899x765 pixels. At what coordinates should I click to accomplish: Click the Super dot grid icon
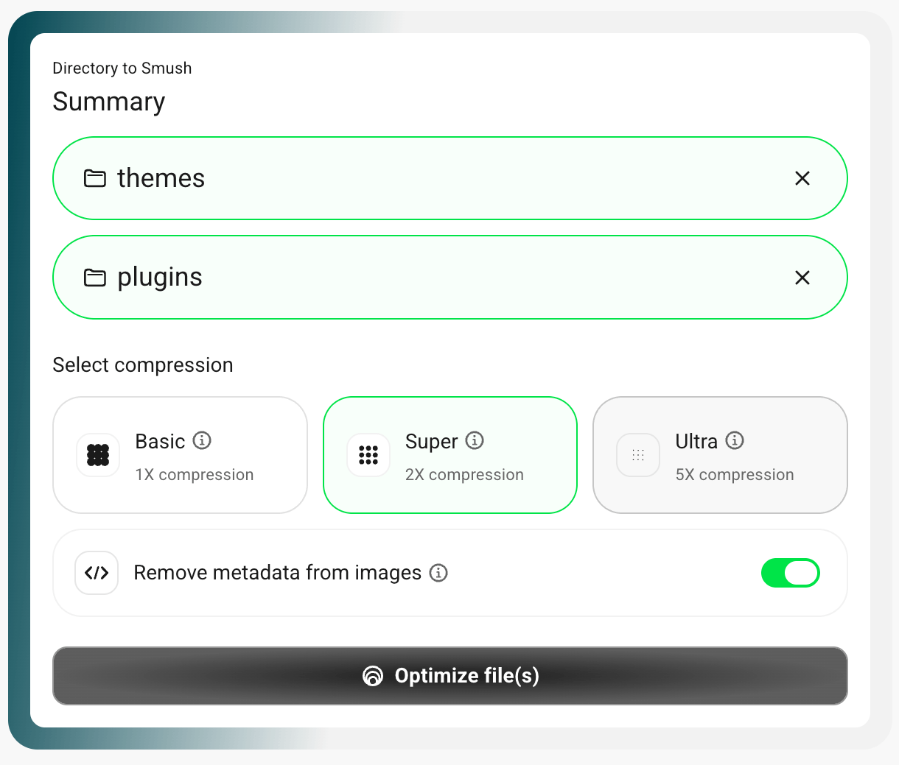coord(368,455)
